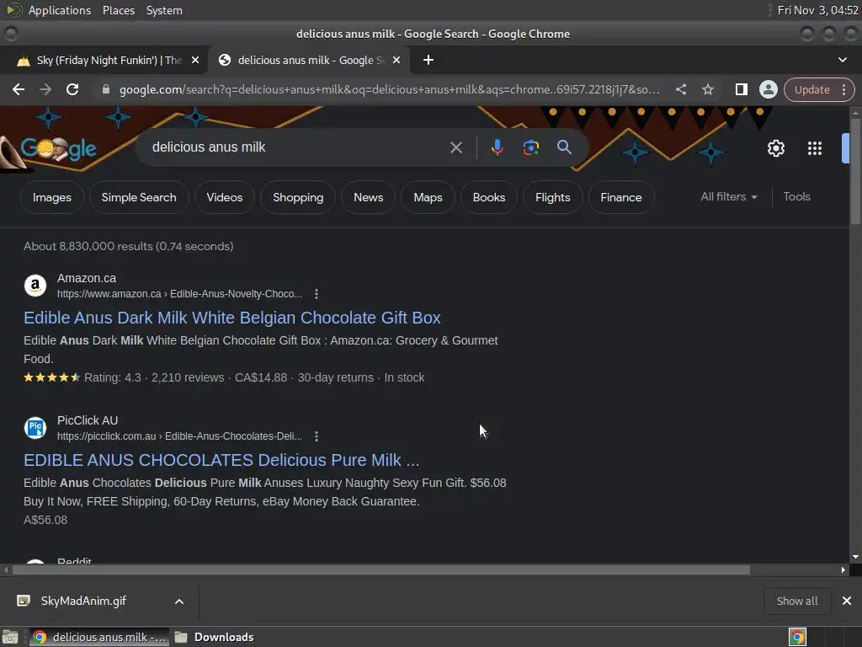Open the System menu
The width and height of the screenshot is (862, 647).
click(164, 10)
